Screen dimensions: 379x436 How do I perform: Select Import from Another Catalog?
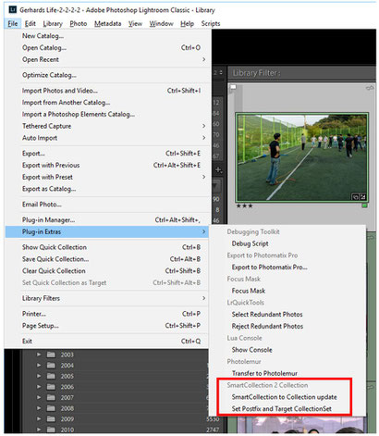pyautogui.click(x=108, y=103)
